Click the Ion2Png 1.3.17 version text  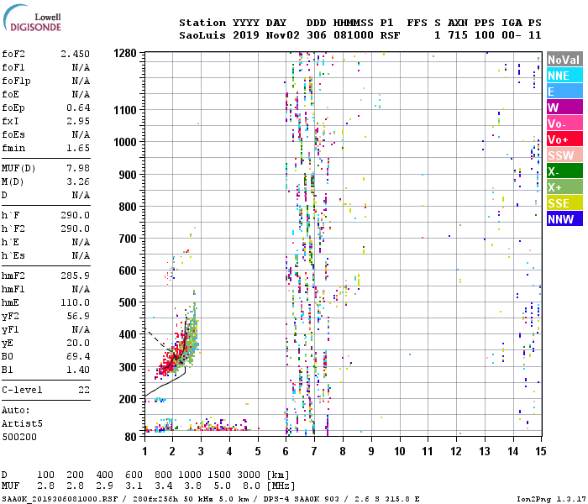[x=550, y=499]
